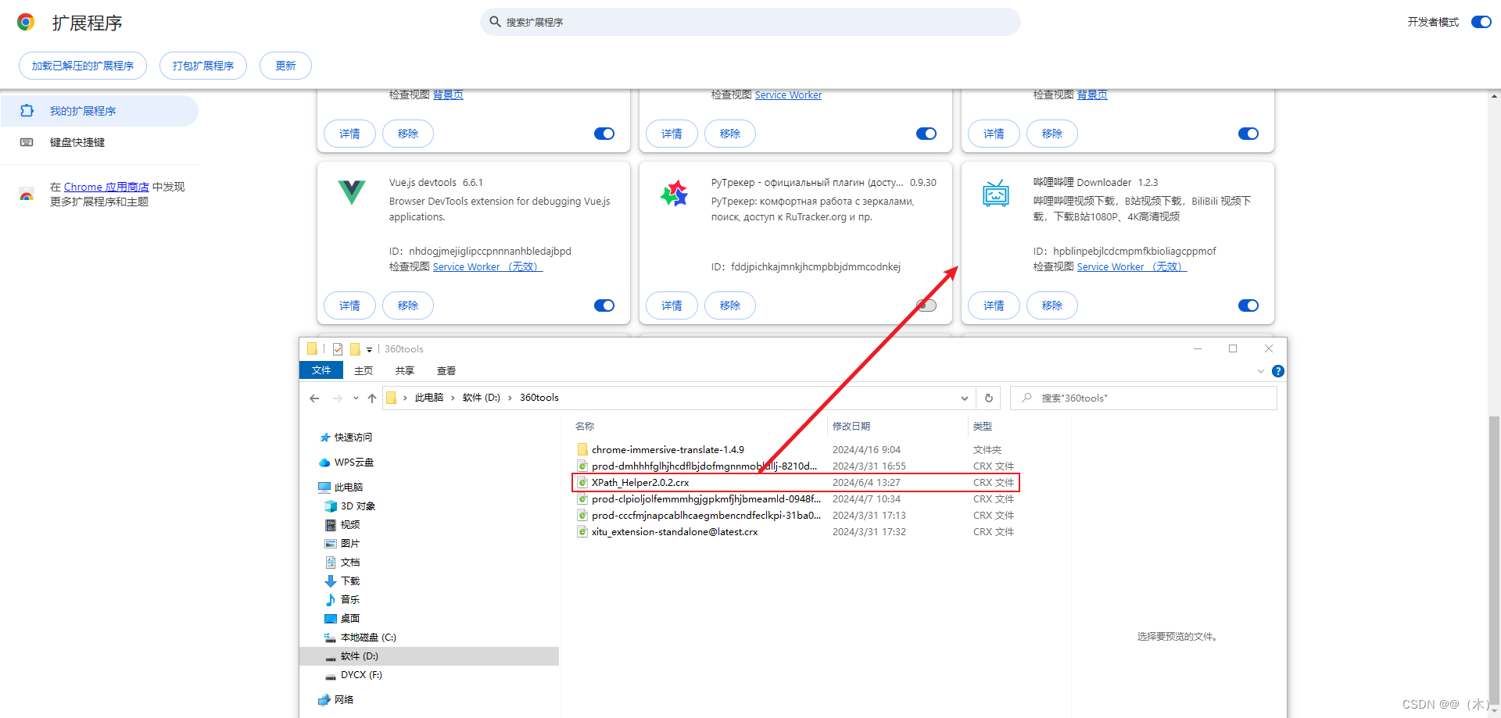Expand the Explorer ribbon chevron
Image resolution: width=1501 pixels, height=718 pixels.
[x=1260, y=371]
